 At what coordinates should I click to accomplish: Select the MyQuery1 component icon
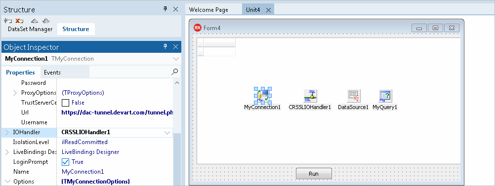(385, 96)
